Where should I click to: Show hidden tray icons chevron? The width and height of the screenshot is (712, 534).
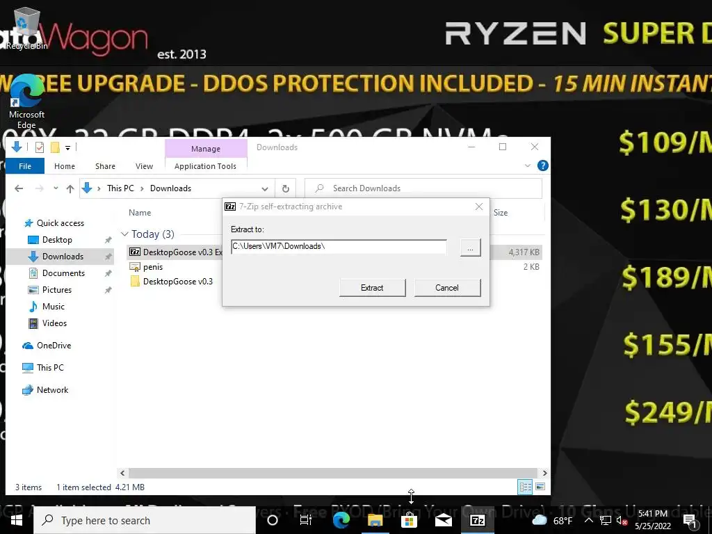click(588, 520)
